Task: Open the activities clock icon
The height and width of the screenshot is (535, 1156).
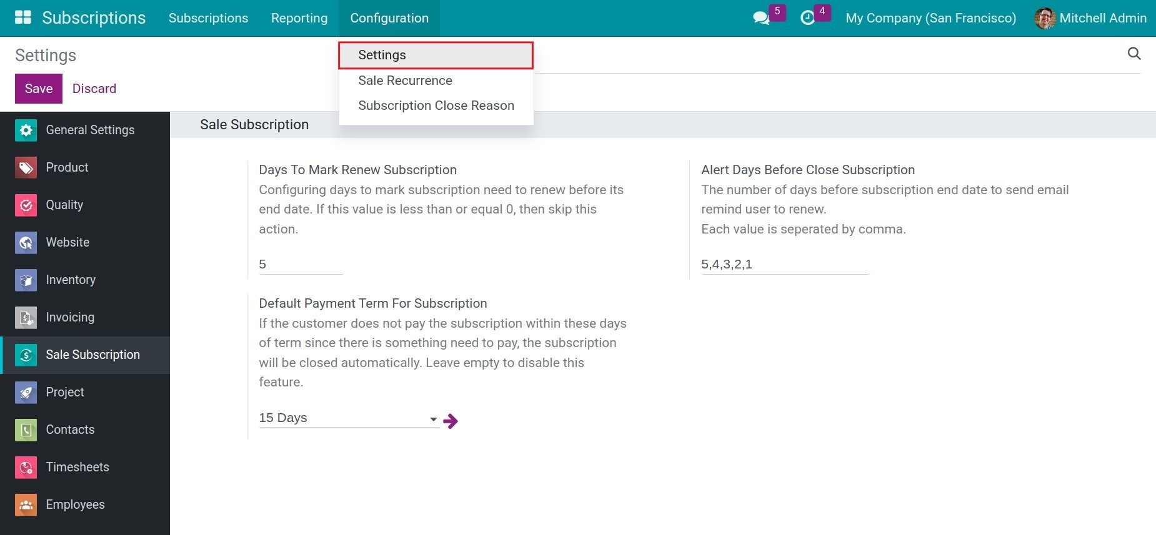Action: (807, 18)
